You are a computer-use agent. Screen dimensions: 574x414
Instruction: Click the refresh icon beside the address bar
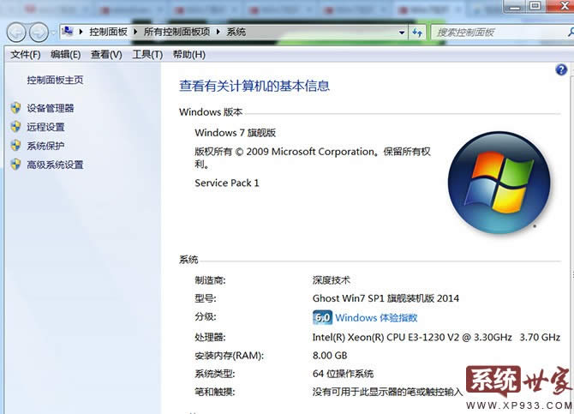coord(418,32)
